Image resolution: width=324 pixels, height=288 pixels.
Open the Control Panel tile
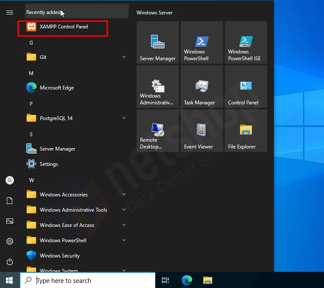click(246, 87)
